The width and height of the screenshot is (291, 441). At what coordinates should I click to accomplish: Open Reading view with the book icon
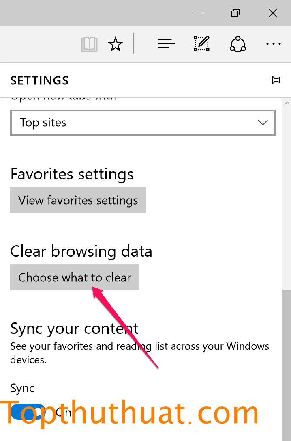(x=90, y=44)
